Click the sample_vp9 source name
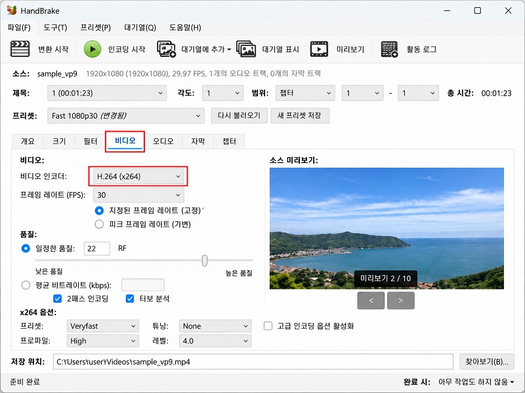The height and width of the screenshot is (393, 525). (57, 74)
